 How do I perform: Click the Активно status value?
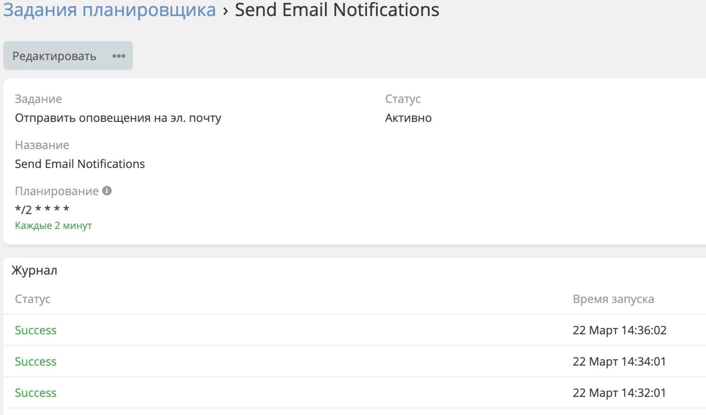point(408,118)
